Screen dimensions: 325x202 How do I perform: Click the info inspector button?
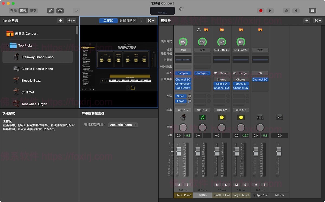click(x=50, y=11)
